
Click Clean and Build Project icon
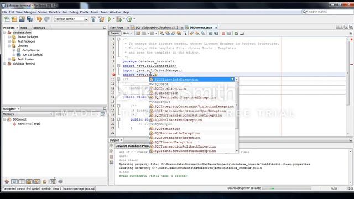click(101, 19)
